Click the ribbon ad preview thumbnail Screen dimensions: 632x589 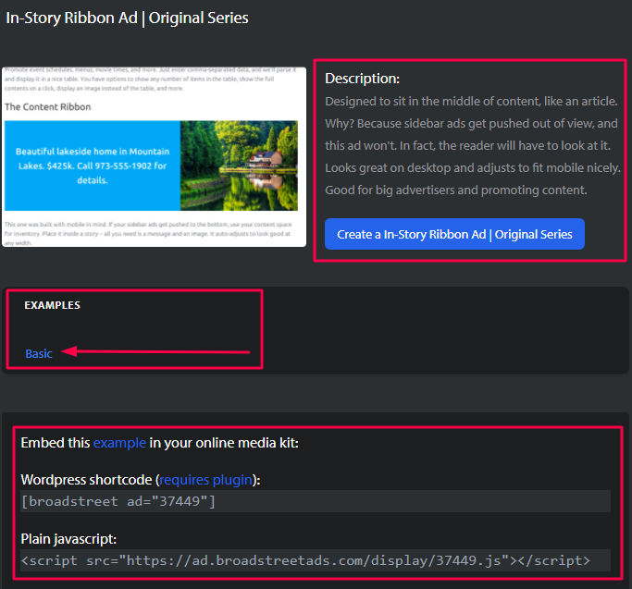(x=154, y=156)
